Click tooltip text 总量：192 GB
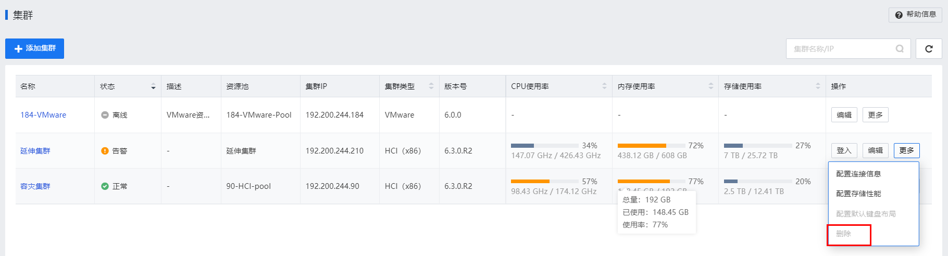948x256 pixels. (x=646, y=200)
